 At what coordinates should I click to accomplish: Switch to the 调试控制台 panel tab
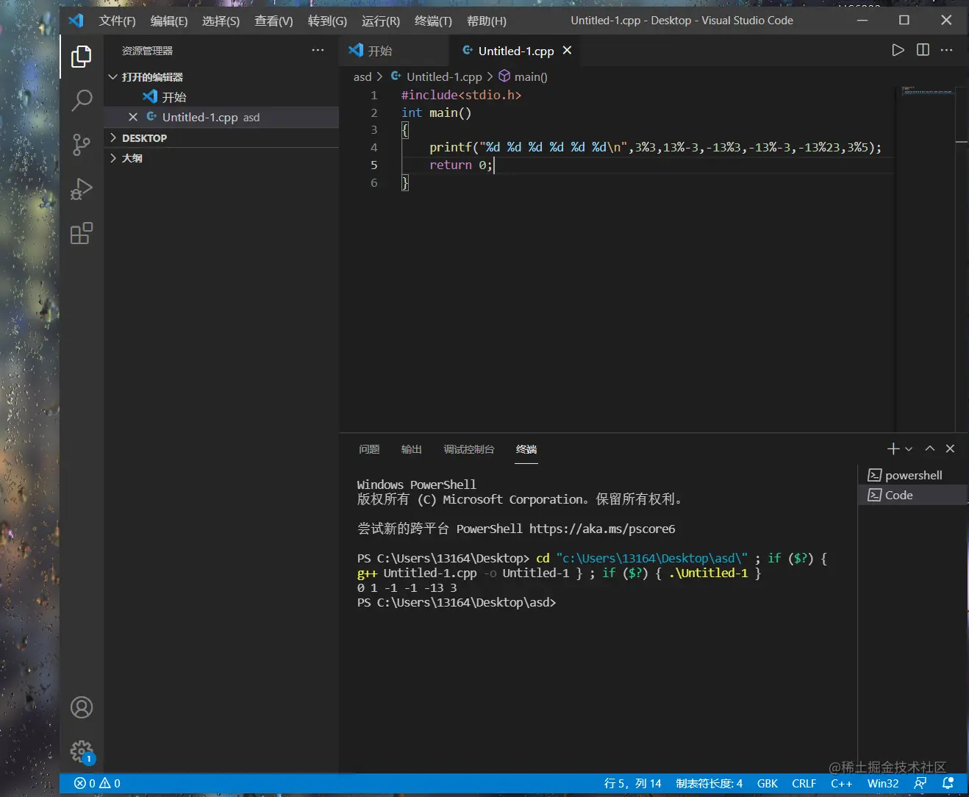pos(469,449)
